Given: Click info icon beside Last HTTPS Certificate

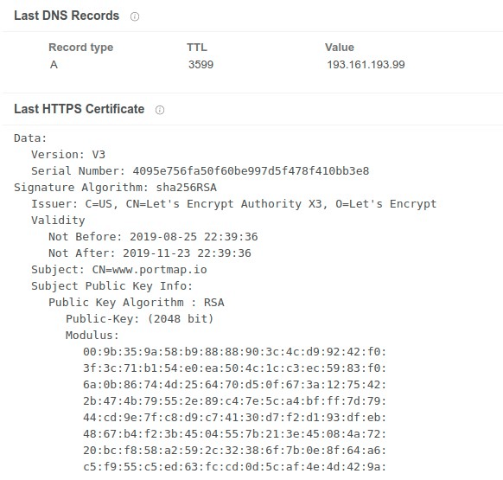Looking at the screenshot, I should 160,110.
